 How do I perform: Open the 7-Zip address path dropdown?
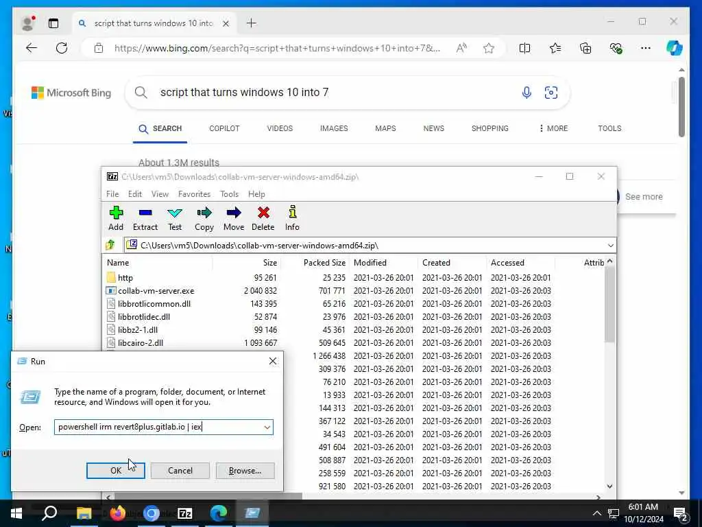coord(610,245)
